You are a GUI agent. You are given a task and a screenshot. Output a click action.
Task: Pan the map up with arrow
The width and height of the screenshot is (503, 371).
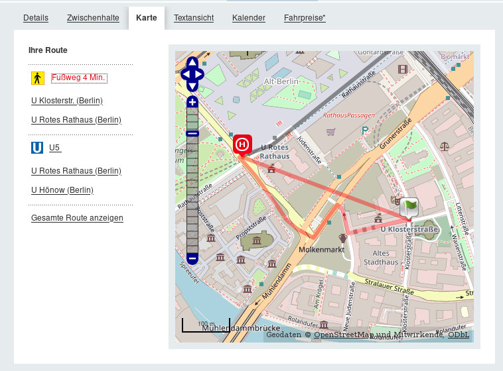tap(192, 62)
